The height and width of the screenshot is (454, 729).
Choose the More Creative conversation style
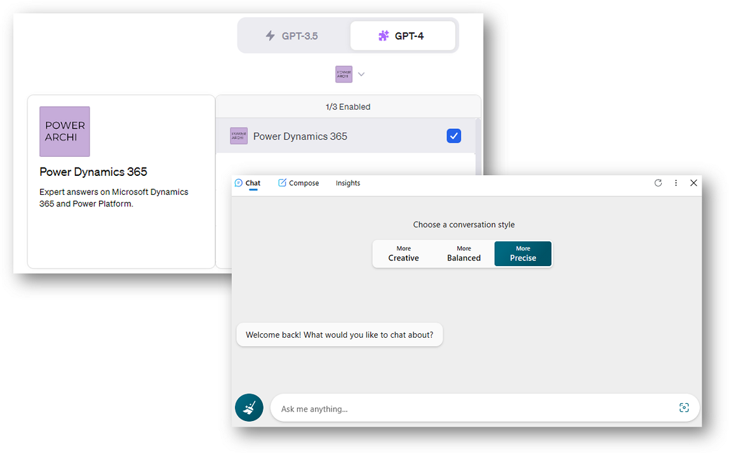(x=404, y=254)
